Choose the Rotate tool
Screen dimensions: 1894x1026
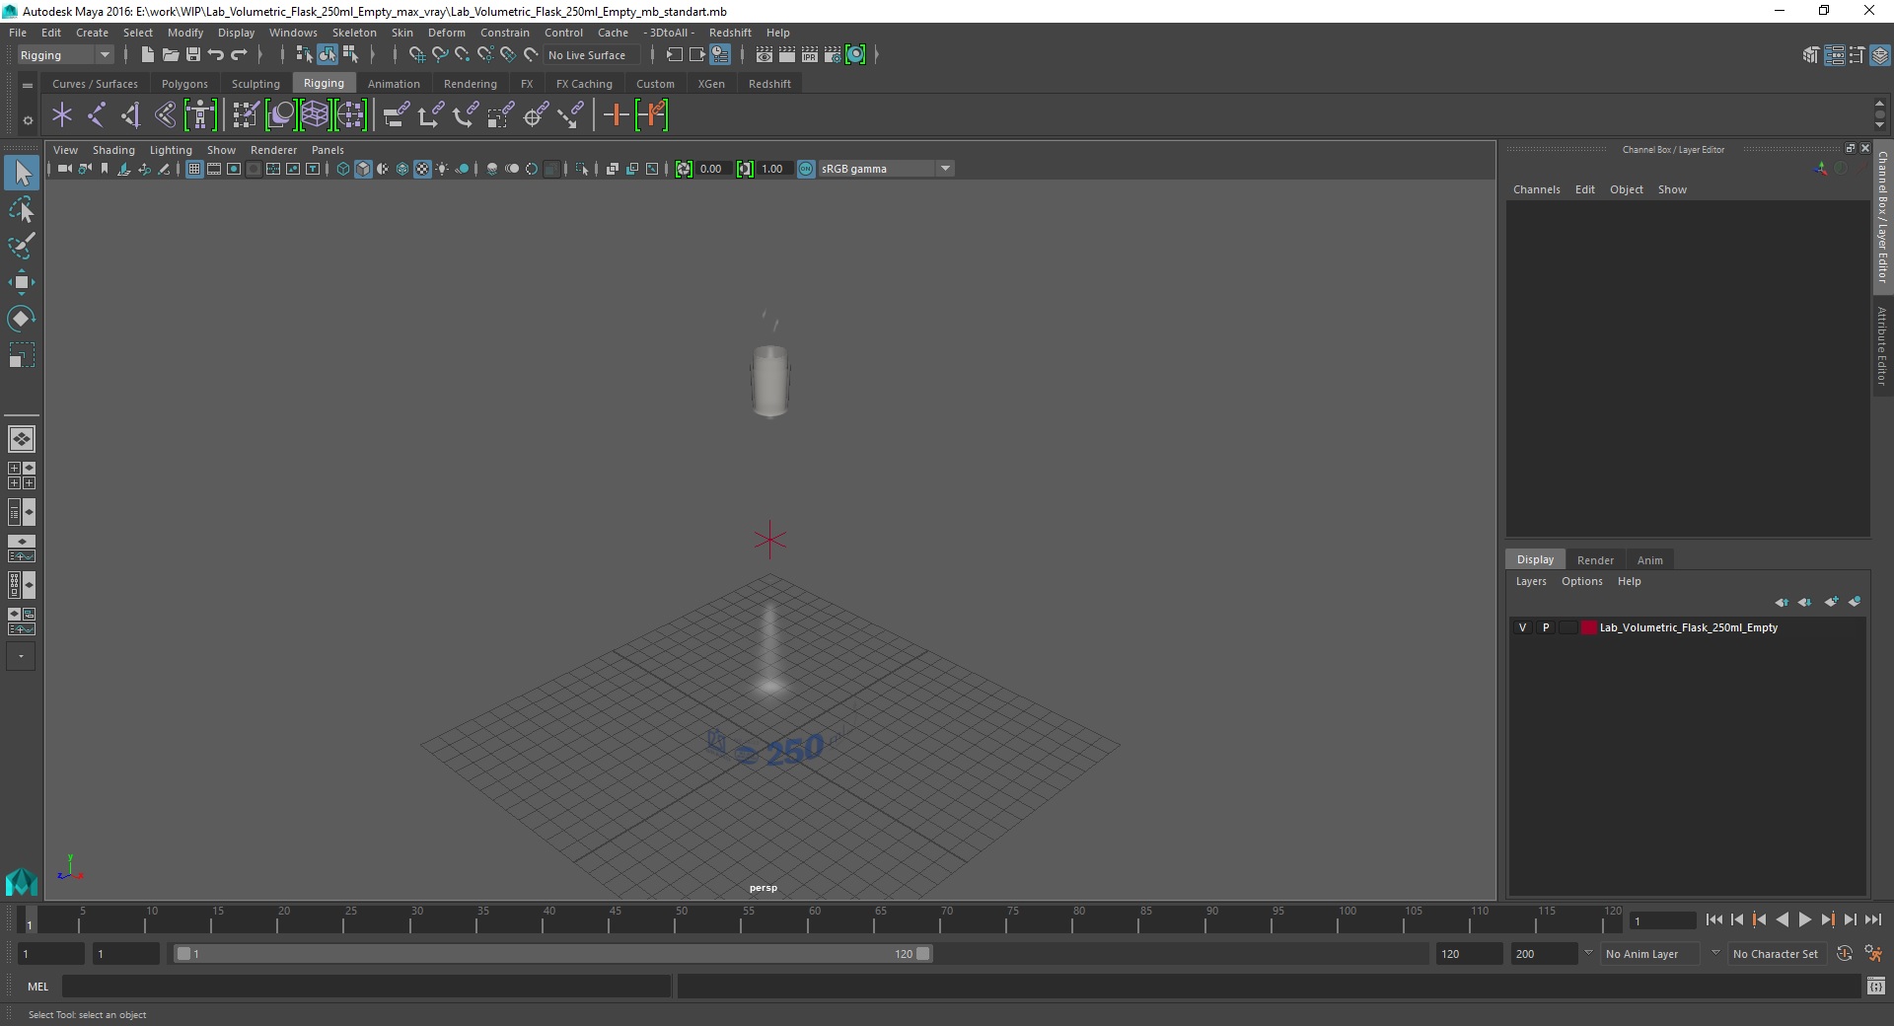[22, 319]
